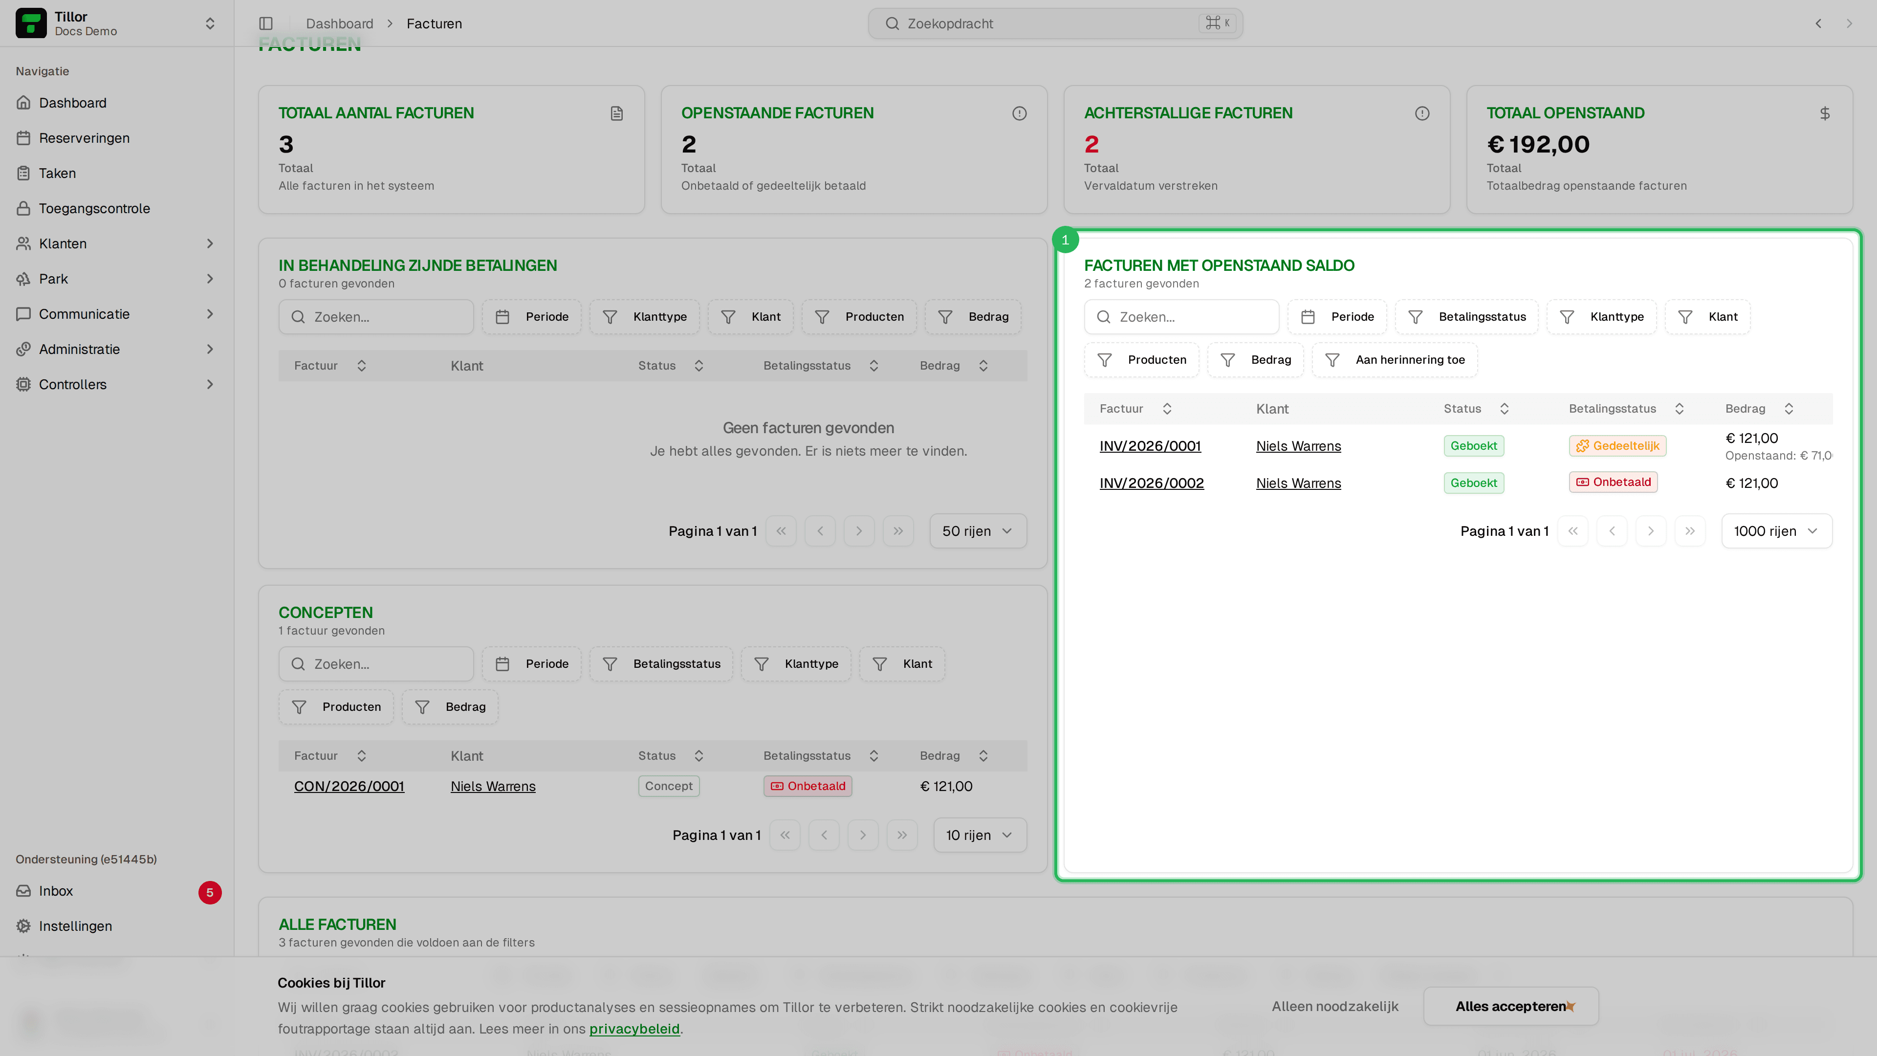Viewport: 1877px width, 1056px height.
Task: Open the 50 rijen page size dropdown
Action: (x=978, y=531)
